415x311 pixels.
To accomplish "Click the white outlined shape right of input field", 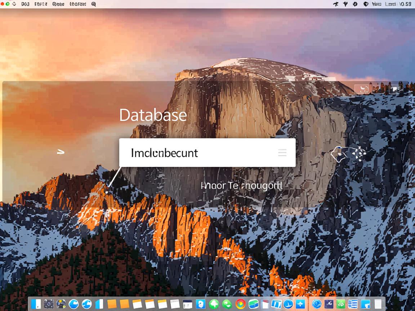I will pyautogui.click(x=339, y=153).
